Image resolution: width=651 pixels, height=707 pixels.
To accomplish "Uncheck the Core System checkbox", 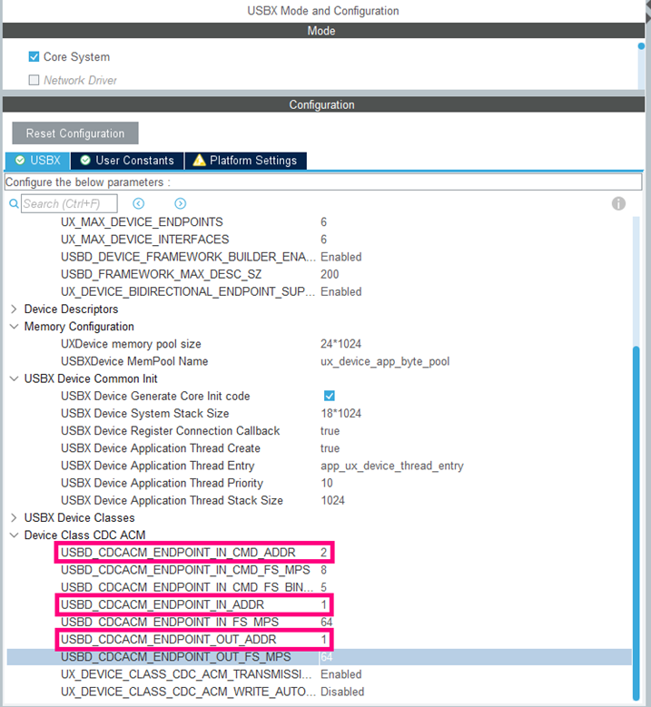I will pos(34,56).
